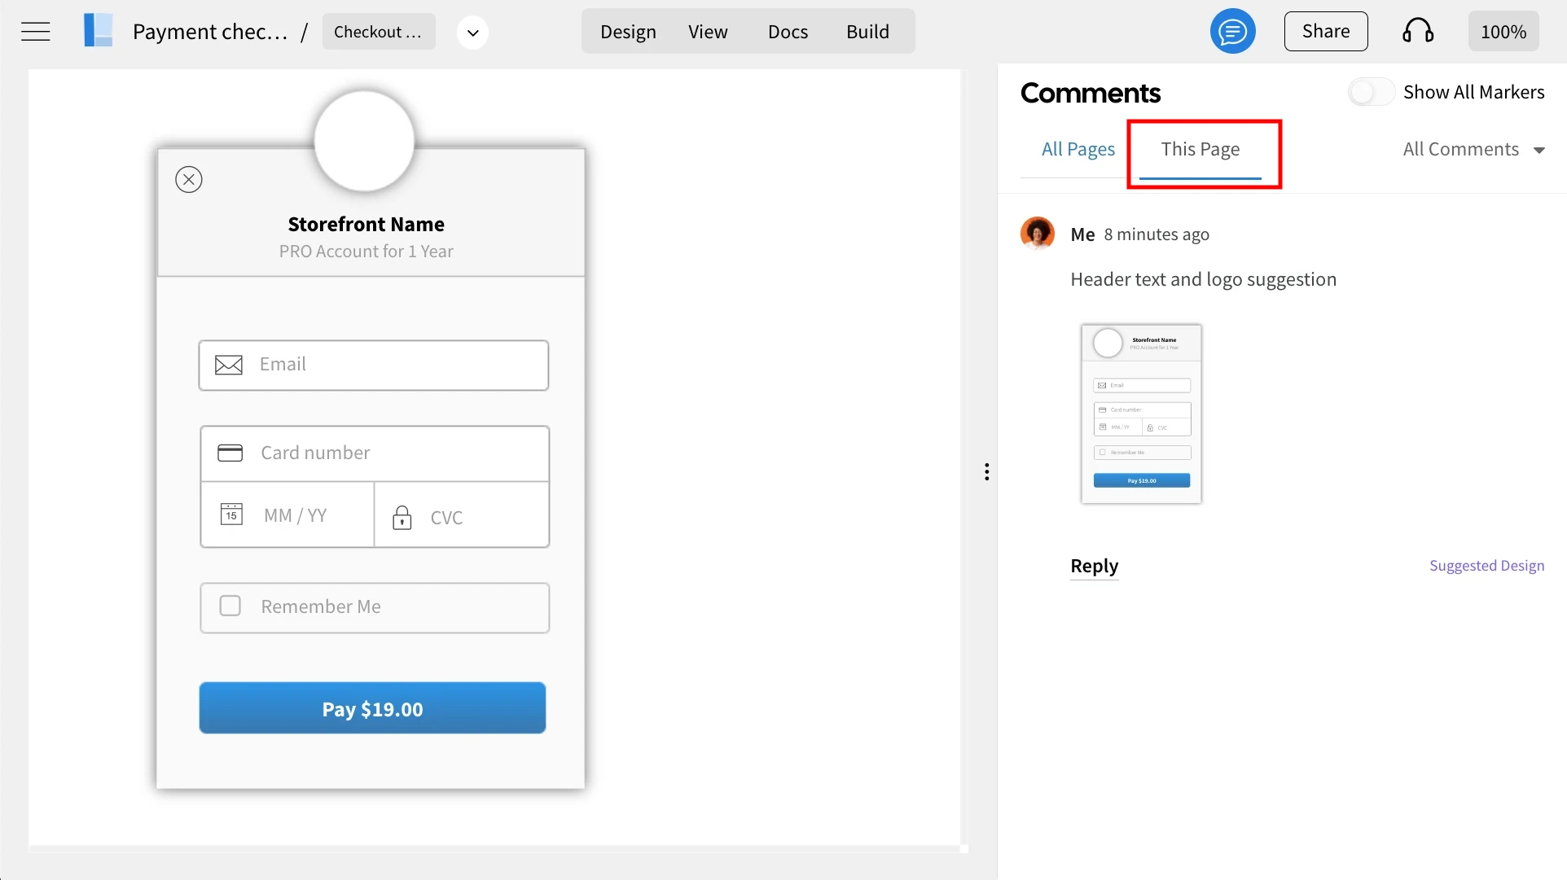
Task: Click the lock icon beside CVC
Action: (x=402, y=517)
